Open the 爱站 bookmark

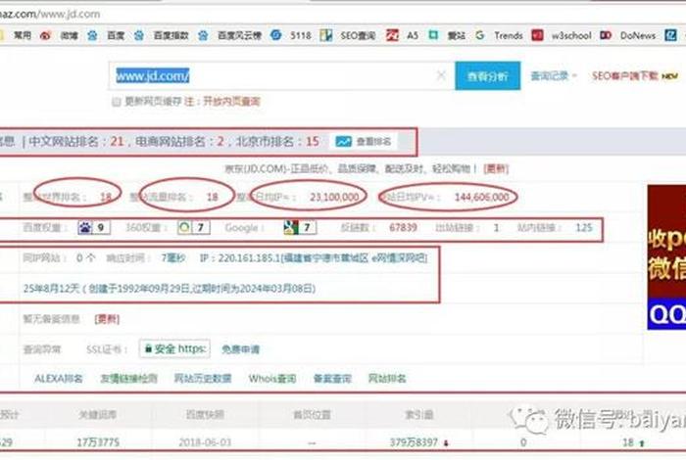click(447, 36)
